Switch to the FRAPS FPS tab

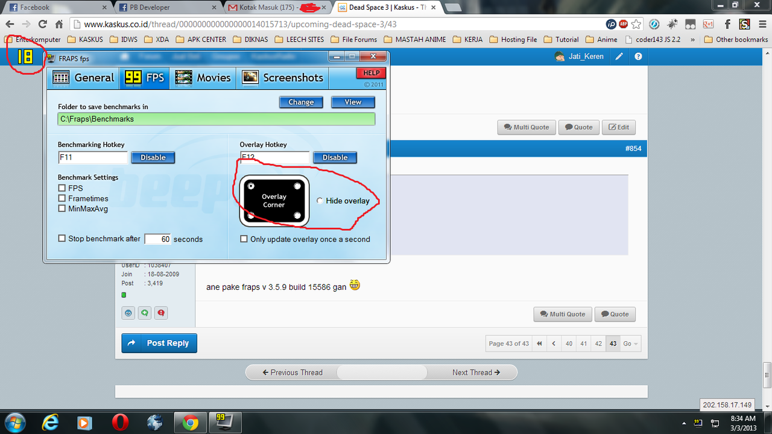pos(145,77)
